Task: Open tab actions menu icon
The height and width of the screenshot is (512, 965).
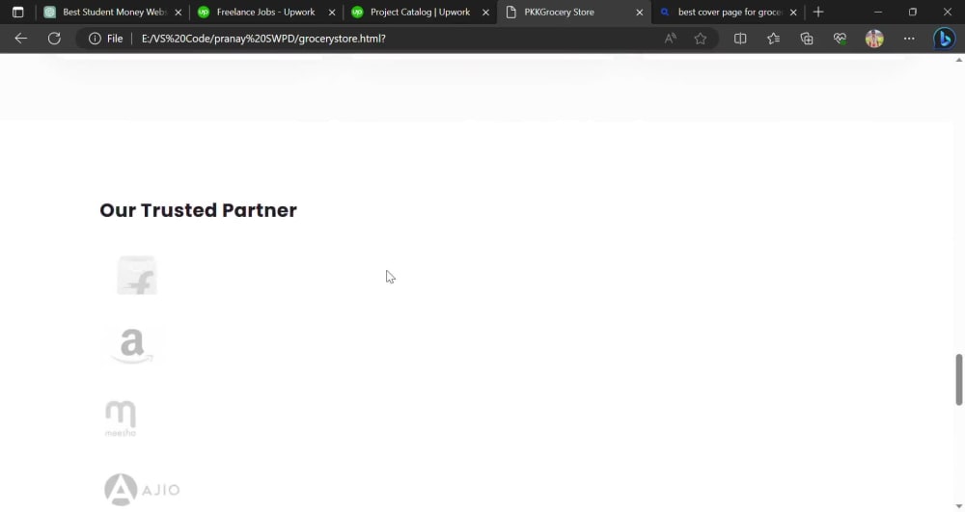Action: click(x=17, y=12)
